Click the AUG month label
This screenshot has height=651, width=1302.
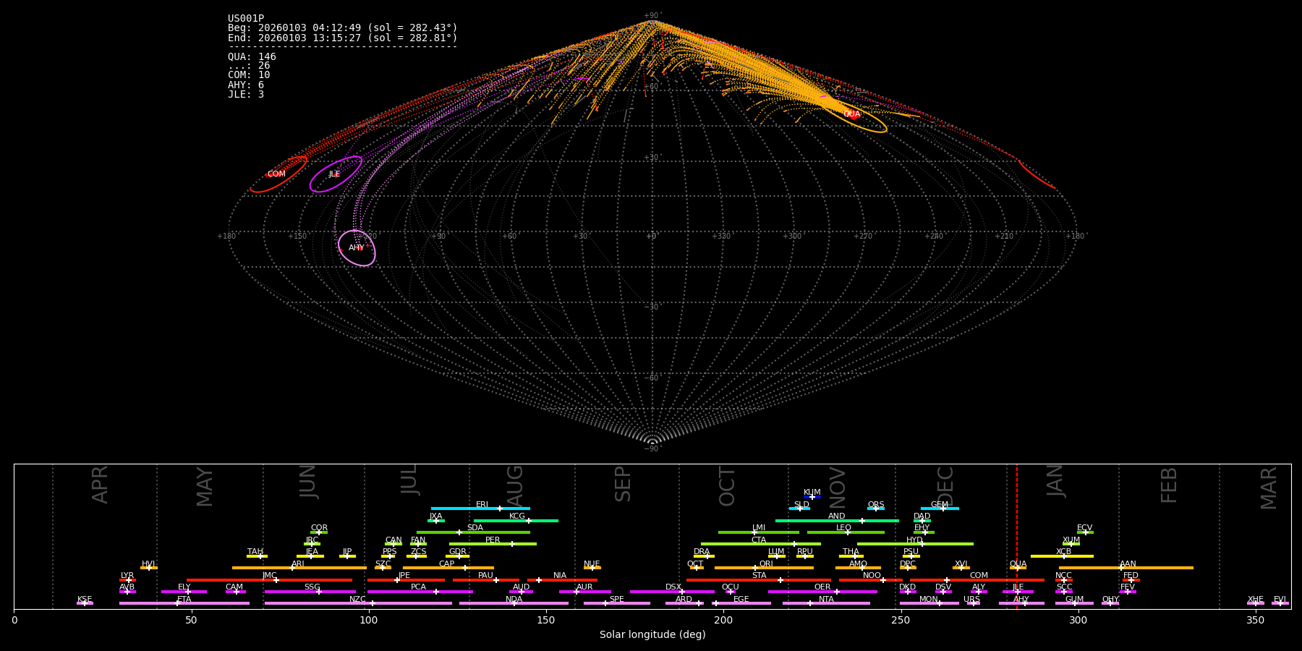tap(515, 486)
